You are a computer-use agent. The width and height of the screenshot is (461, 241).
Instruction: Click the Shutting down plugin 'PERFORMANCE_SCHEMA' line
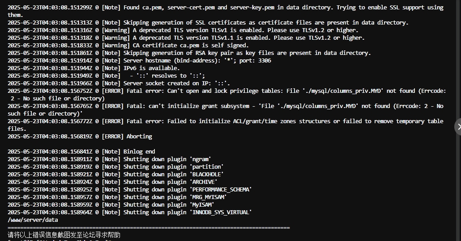click(x=130, y=190)
